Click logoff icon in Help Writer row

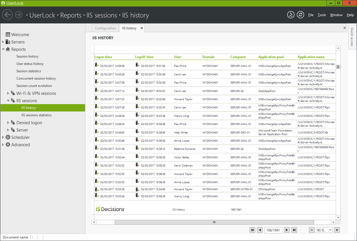coord(137,132)
